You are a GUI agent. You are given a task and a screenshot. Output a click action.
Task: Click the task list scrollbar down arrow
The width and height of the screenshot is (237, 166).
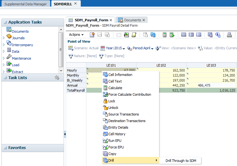pos(61,71)
